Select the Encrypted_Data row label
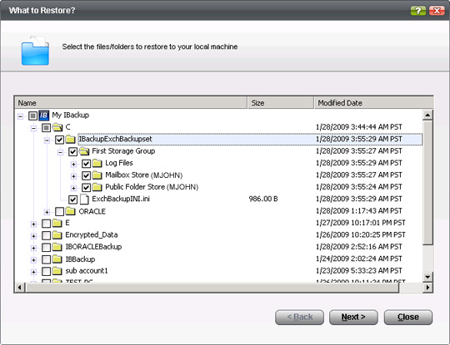 click(92, 235)
